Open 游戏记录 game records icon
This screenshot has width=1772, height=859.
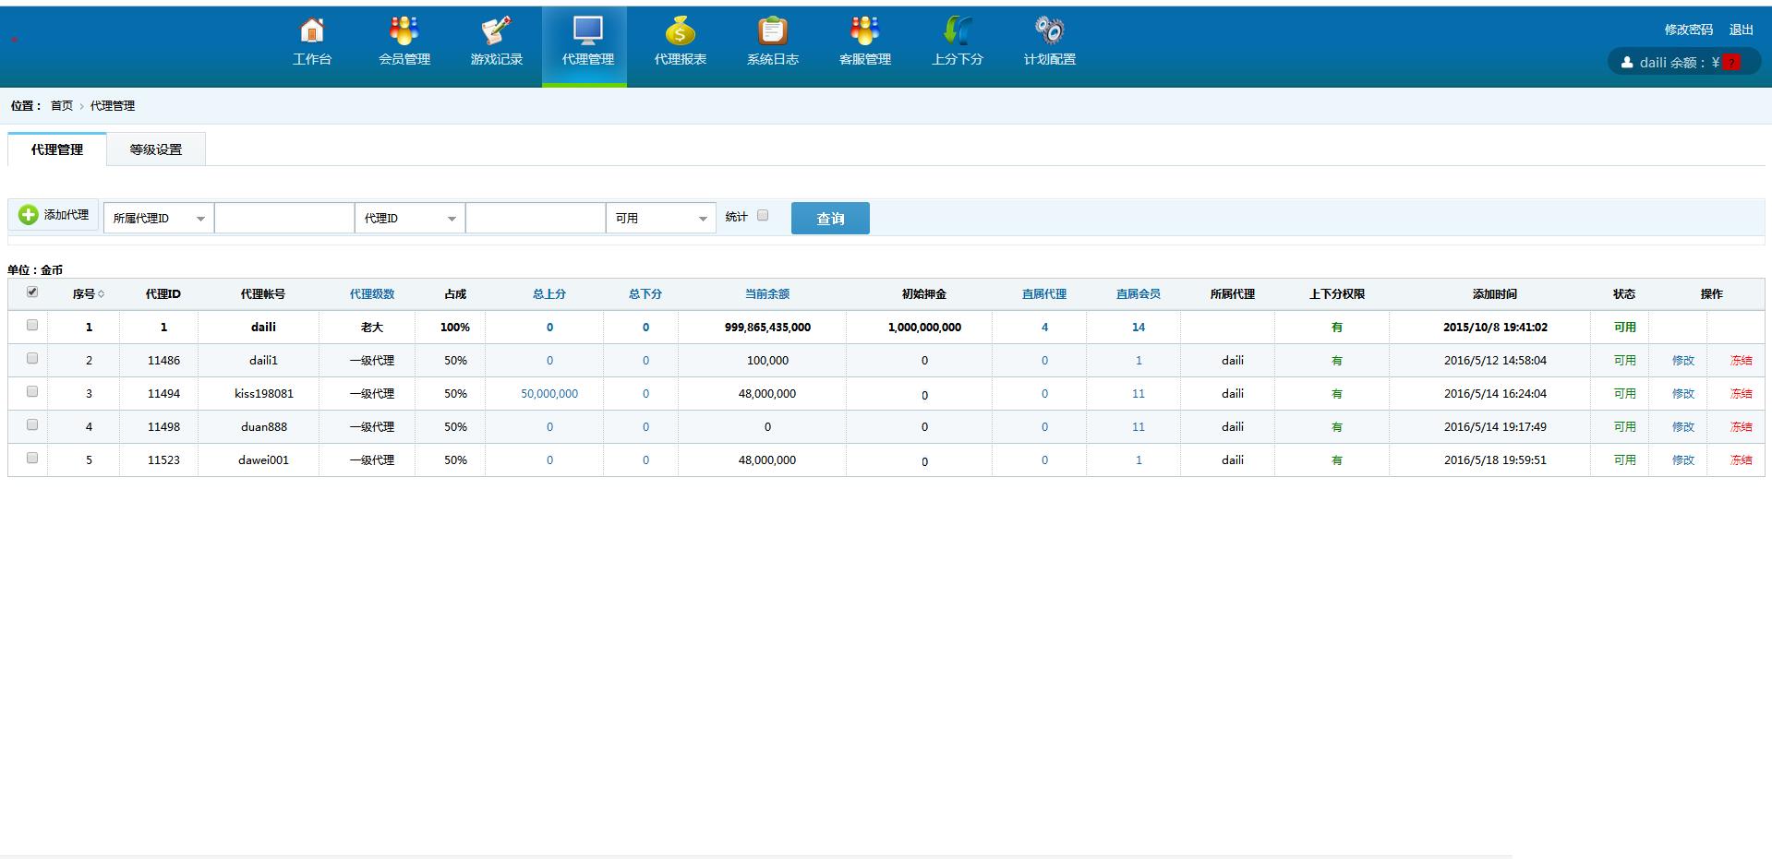pyautogui.click(x=496, y=32)
